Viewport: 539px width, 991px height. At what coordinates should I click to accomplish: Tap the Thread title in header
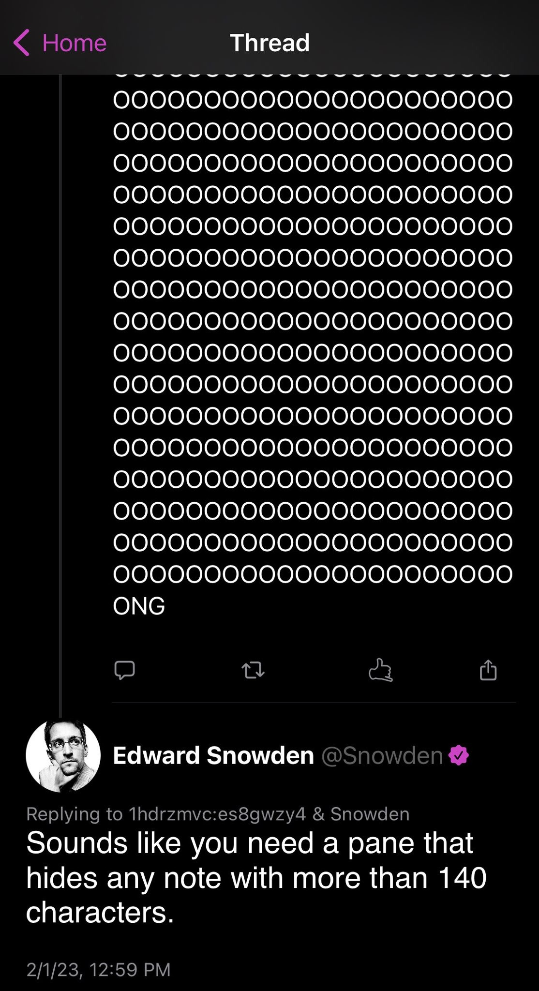click(x=269, y=43)
